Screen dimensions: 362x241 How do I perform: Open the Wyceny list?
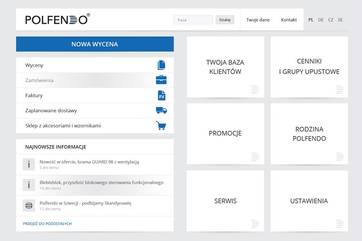click(95, 65)
